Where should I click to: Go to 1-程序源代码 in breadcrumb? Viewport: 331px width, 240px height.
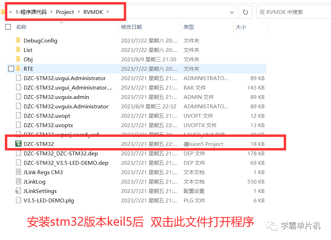click(x=31, y=12)
